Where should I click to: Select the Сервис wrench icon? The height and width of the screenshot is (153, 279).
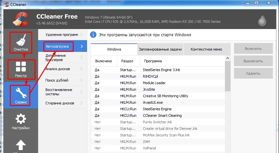click(x=21, y=94)
